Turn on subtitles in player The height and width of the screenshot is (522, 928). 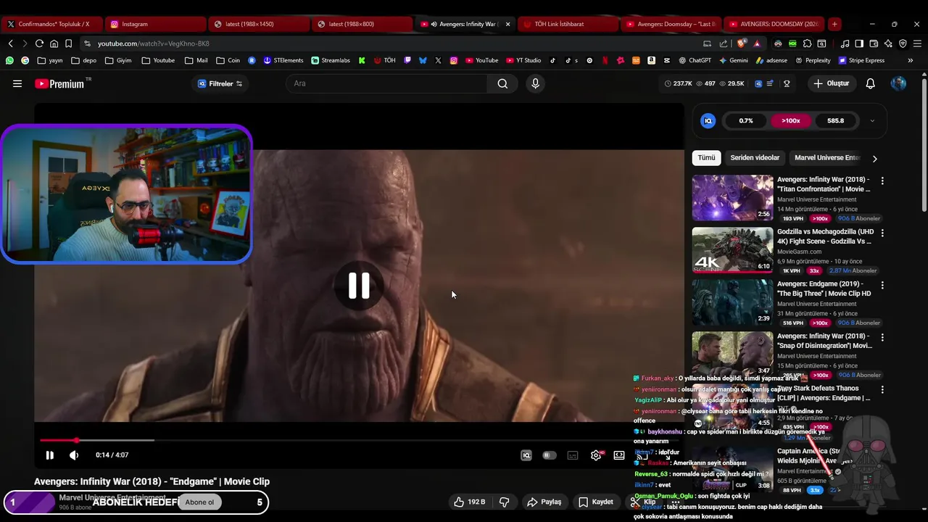(573, 455)
